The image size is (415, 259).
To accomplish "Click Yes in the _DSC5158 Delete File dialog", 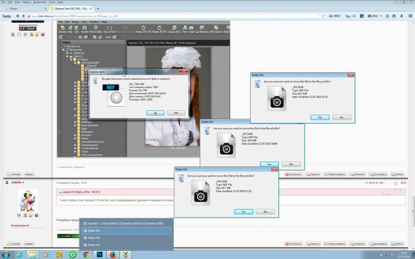I will point(320,118).
